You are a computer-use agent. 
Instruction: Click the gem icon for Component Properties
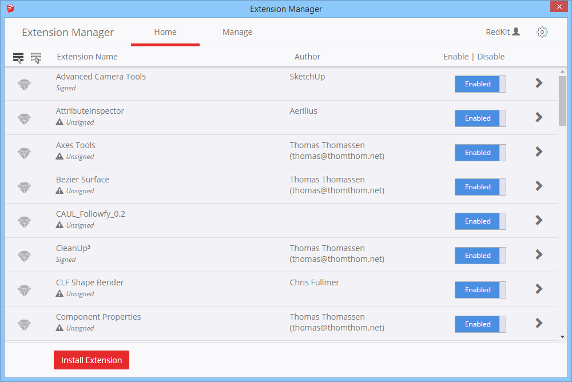[x=25, y=325]
